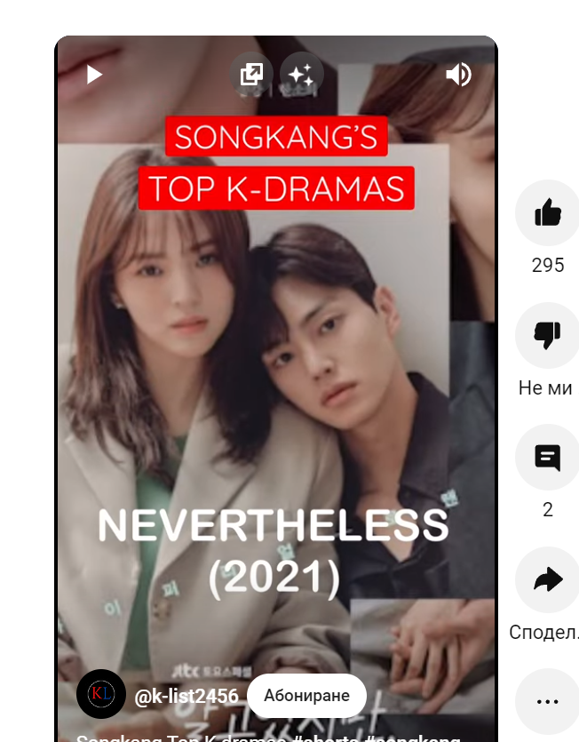Click the 2 comments count

(x=548, y=510)
